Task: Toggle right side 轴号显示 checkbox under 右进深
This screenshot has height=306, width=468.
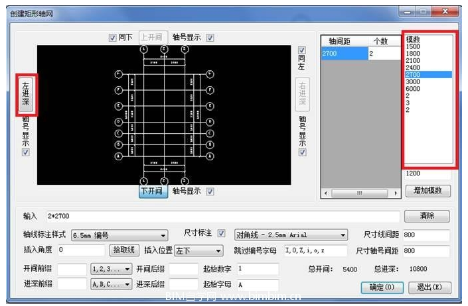Action: pos(302,152)
